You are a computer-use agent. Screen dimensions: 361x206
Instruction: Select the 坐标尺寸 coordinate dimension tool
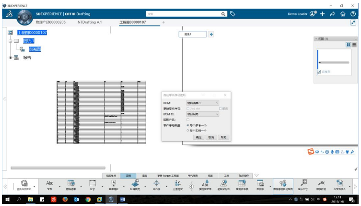pyautogui.click(x=303, y=185)
